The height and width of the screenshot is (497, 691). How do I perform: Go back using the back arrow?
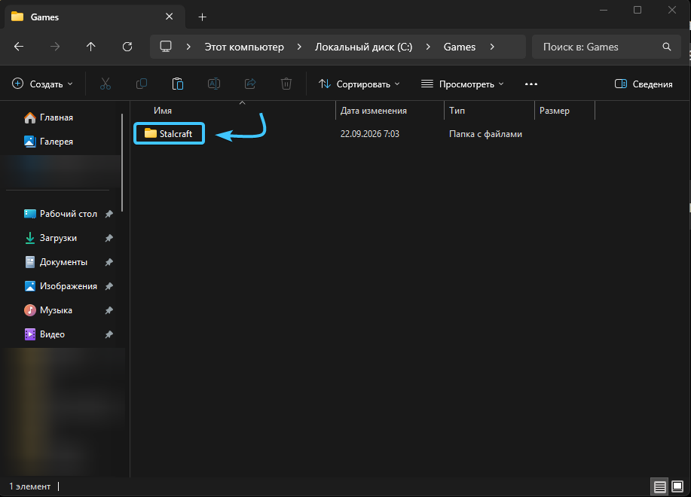click(19, 47)
